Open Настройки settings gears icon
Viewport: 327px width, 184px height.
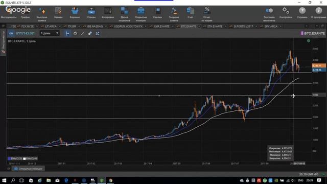286,13
